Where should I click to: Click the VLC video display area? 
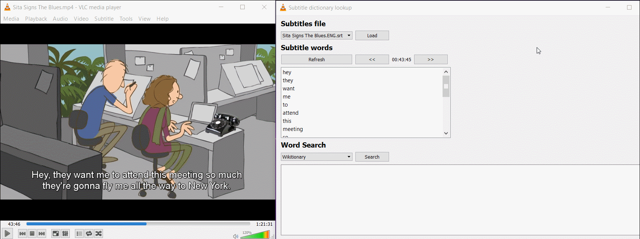point(138,122)
